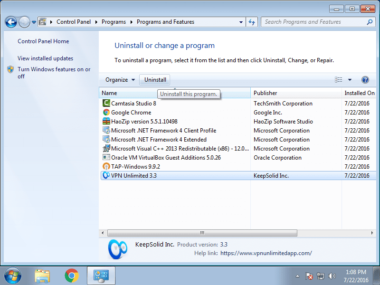
Task: Click the refresh icon beside the address bar
Action: point(252,21)
